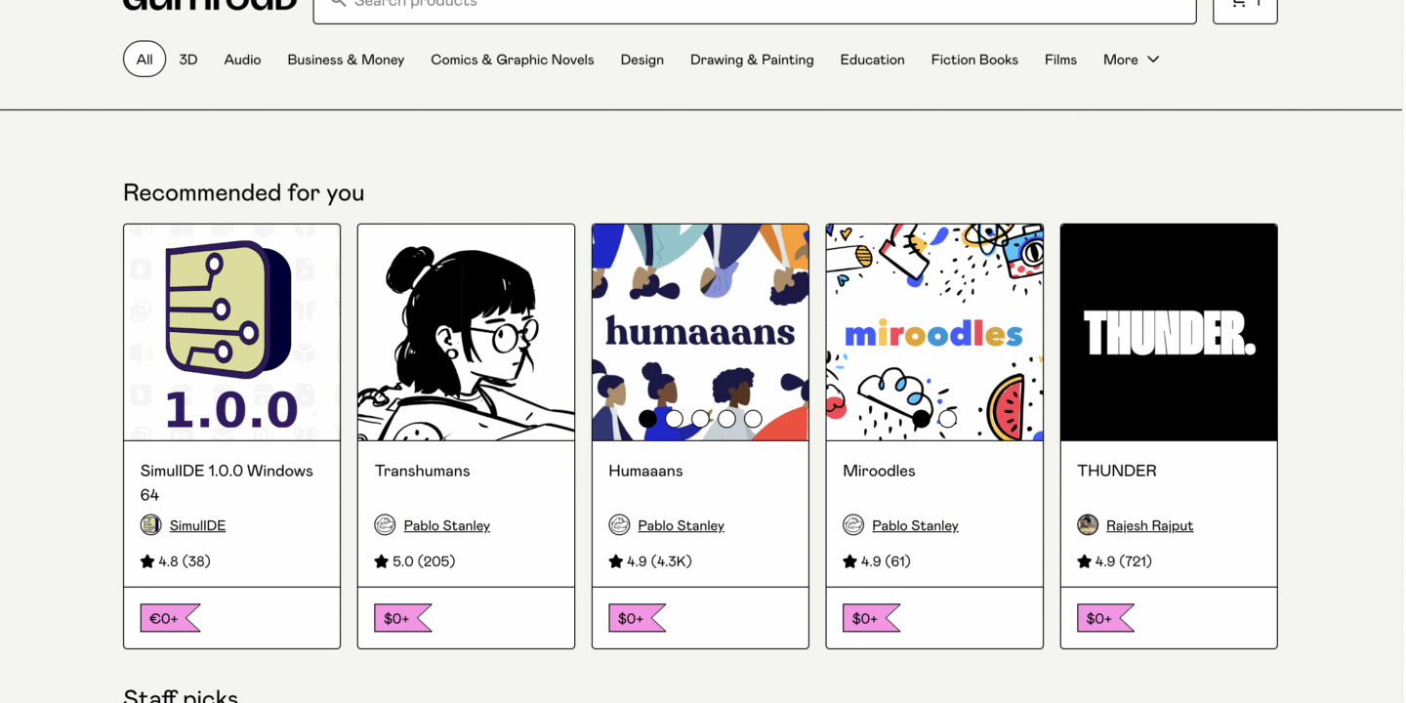1406x703 pixels.
Task: Open the Audio category
Action: point(242,60)
